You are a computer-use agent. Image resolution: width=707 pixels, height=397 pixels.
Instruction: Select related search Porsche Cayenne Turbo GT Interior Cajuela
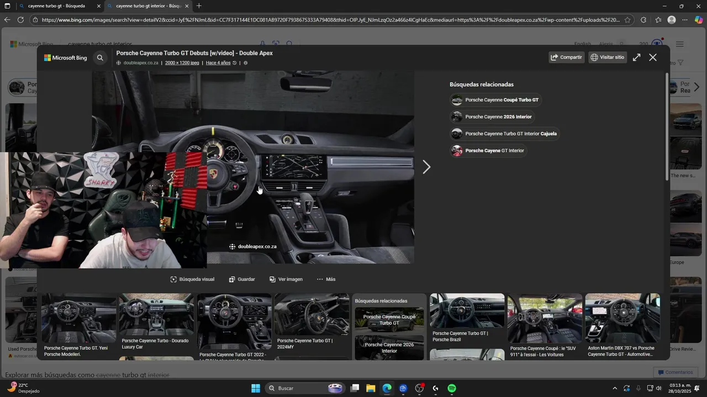(505, 133)
